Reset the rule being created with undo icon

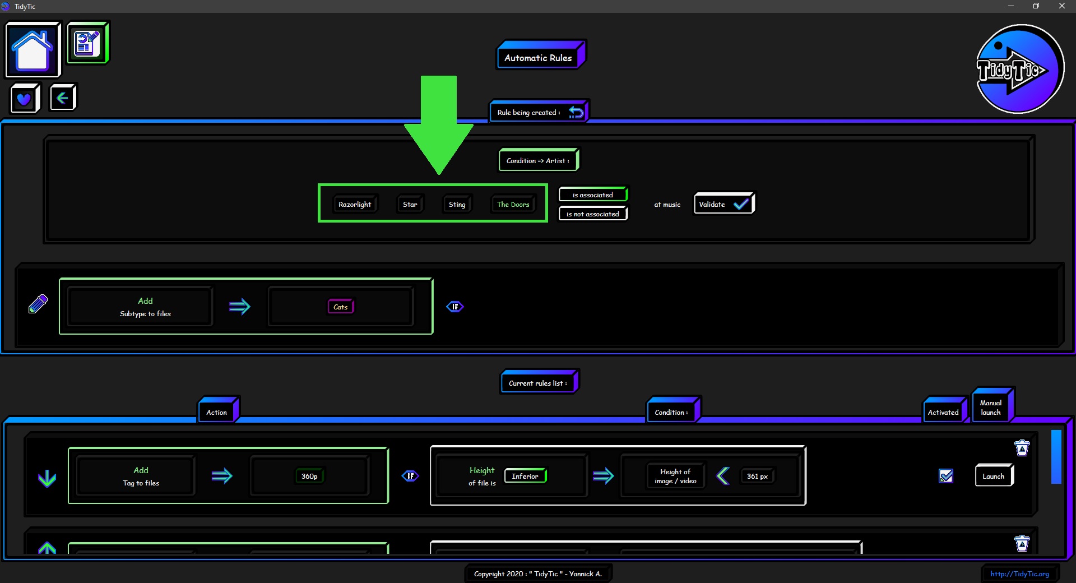(576, 112)
